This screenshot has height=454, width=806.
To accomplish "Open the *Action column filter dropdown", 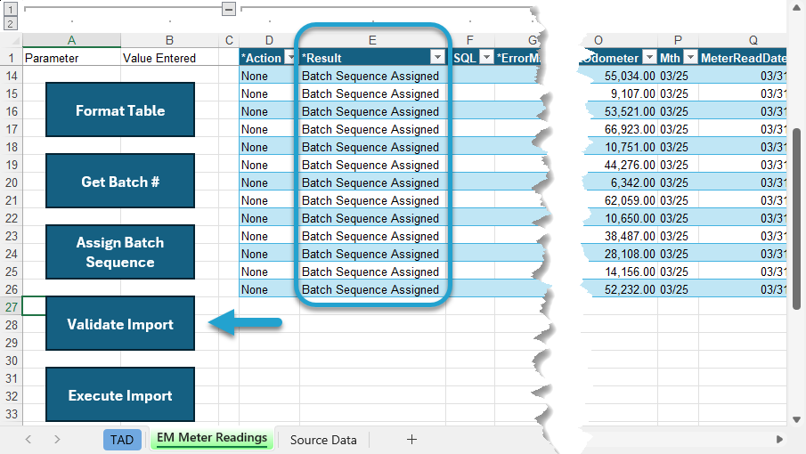I will pyautogui.click(x=290, y=58).
